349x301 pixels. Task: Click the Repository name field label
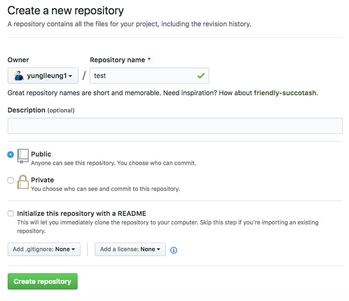click(x=117, y=60)
